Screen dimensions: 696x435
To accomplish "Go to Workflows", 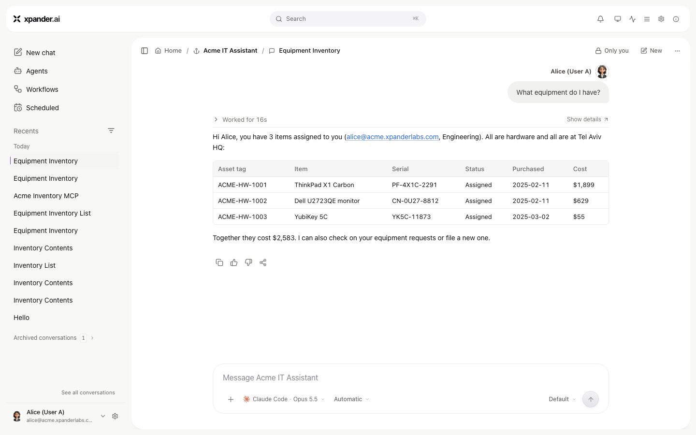I will pos(36,89).
